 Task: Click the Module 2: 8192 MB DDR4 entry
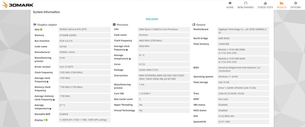click(x=243, y=60)
